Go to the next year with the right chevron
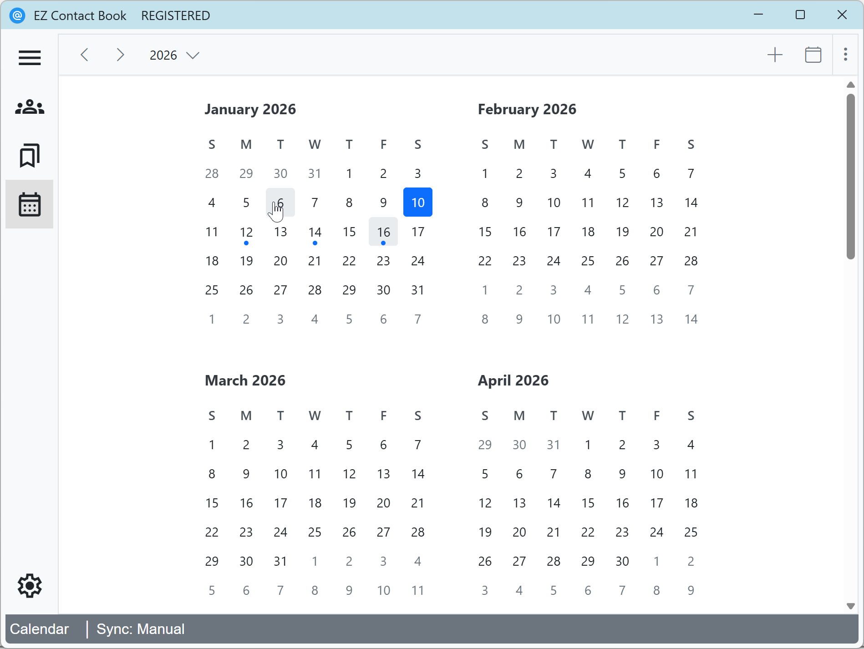This screenshot has height=649, width=864. [x=120, y=55]
